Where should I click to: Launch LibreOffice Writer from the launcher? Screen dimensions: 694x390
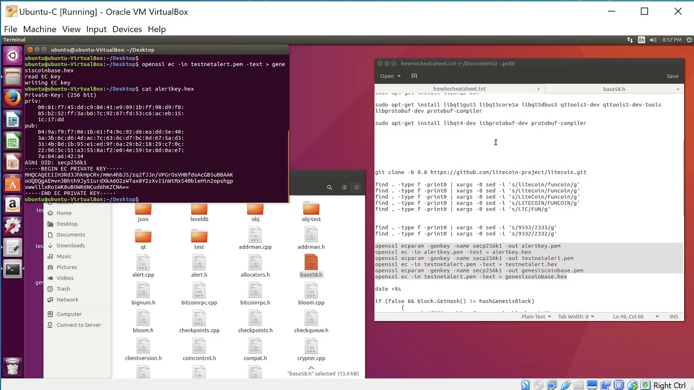(12, 119)
